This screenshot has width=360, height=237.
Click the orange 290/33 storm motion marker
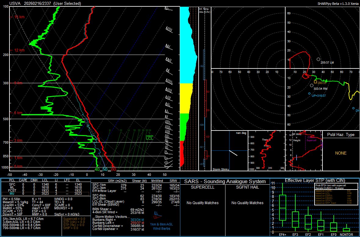315,82
